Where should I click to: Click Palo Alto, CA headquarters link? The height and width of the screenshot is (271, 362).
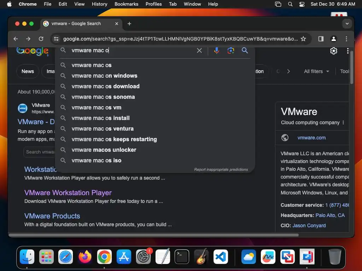click(330, 215)
